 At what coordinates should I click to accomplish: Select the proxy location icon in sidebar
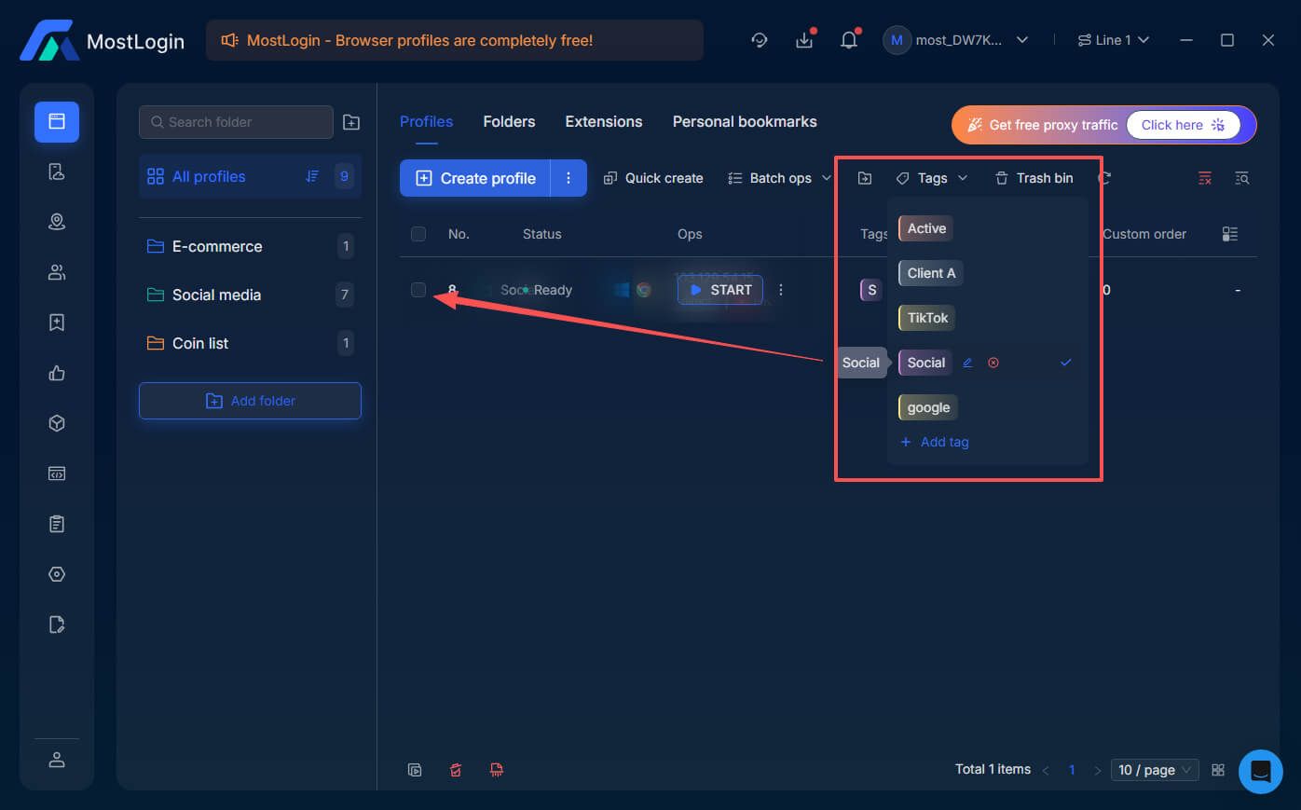click(x=57, y=221)
